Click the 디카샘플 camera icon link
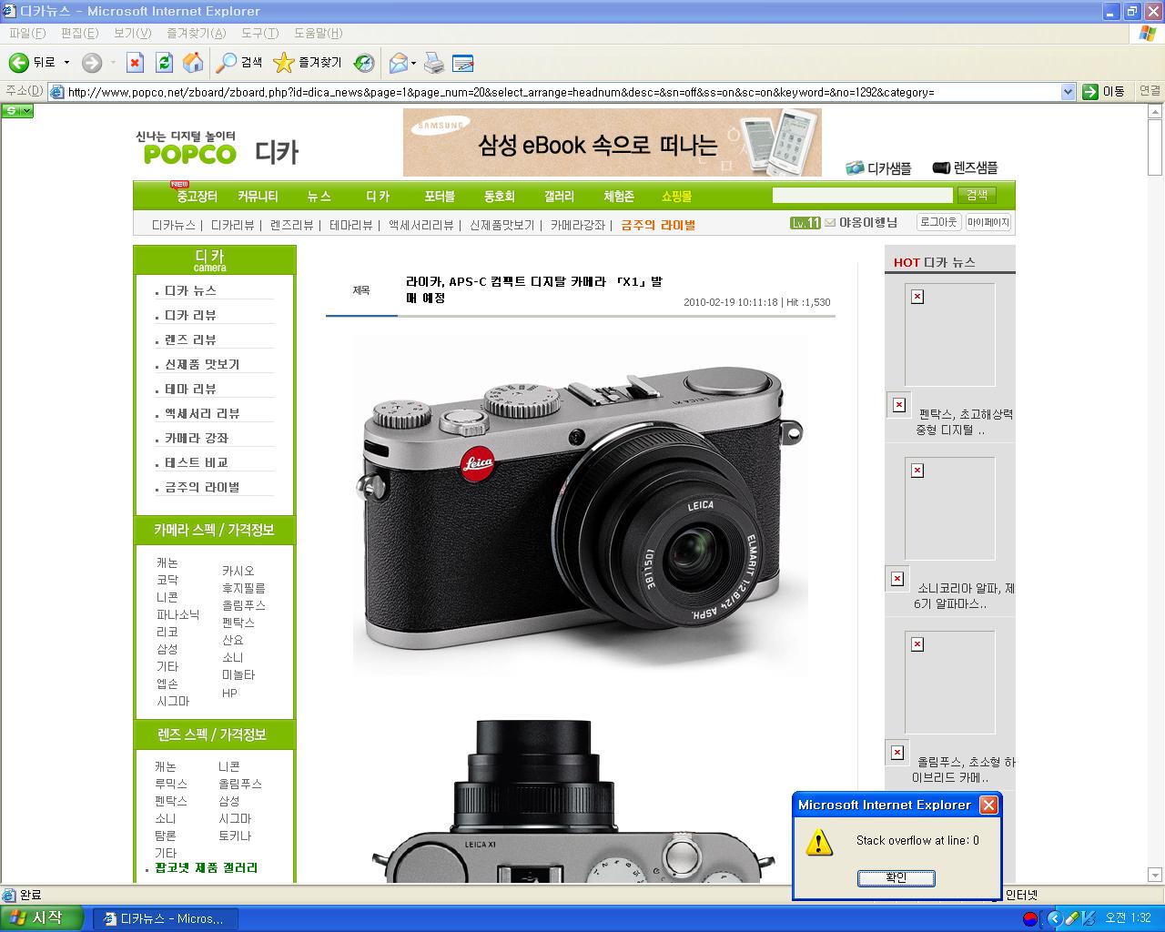 (x=878, y=167)
